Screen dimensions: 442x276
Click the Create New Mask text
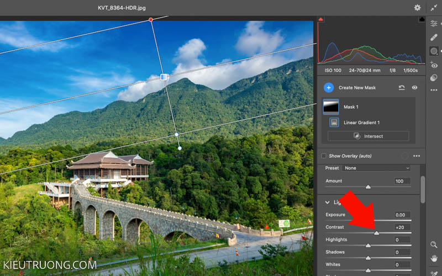point(357,88)
